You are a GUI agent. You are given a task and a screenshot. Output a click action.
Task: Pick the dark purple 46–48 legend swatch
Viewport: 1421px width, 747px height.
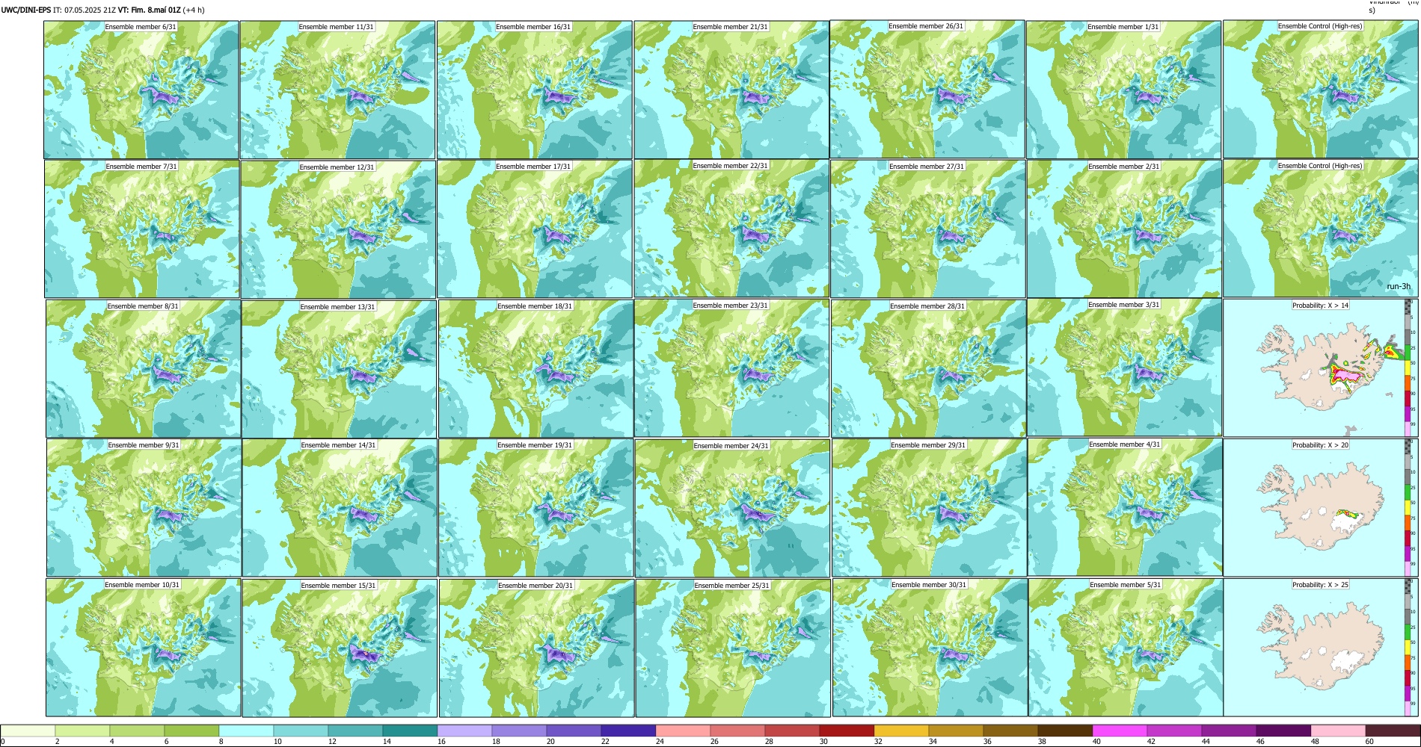click(1283, 731)
